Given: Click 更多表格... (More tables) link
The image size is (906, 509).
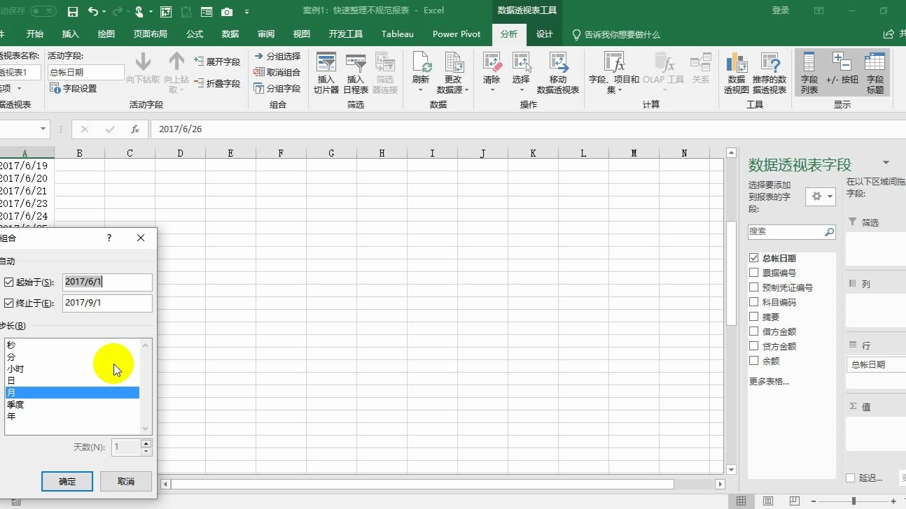Looking at the screenshot, I should coord(769,381).
